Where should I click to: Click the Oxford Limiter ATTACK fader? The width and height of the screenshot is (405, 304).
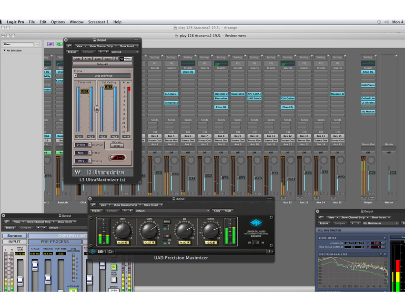point(35,266)
